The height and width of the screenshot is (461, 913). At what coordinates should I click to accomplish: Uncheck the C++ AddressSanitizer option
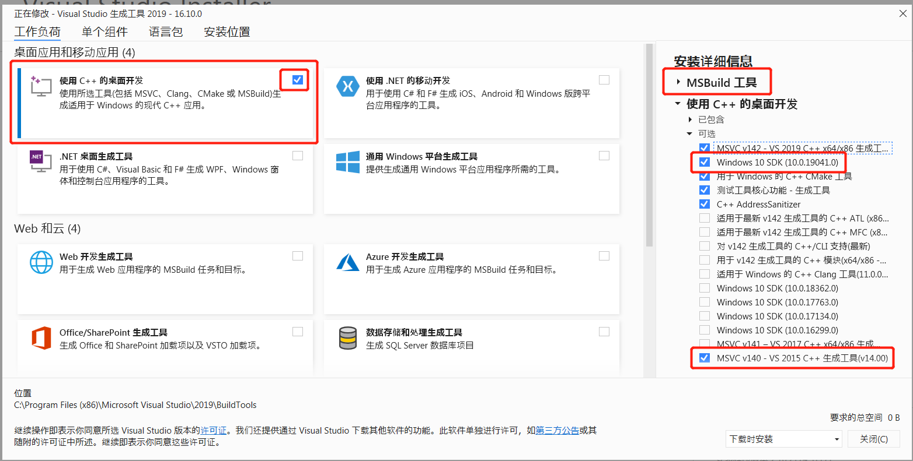click(705, 204)
